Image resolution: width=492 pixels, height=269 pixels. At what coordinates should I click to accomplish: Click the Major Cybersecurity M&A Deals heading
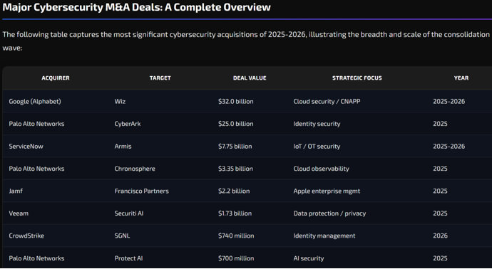point(136,7)
